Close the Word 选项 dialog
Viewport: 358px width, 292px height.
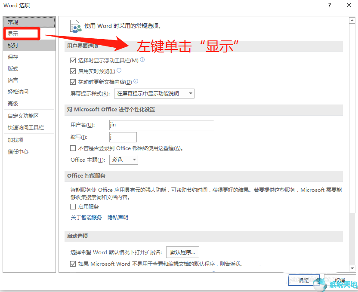[x=349, y=5]
